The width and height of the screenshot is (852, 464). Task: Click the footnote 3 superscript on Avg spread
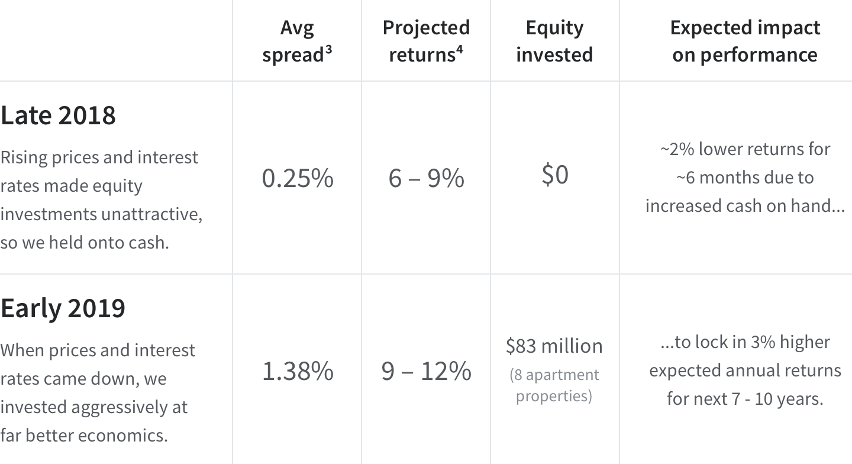328,50
